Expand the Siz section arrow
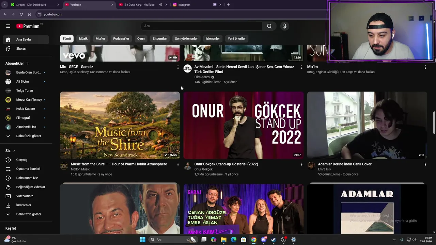This screenshot has height=245, width=436. click(x=14, y=151)
